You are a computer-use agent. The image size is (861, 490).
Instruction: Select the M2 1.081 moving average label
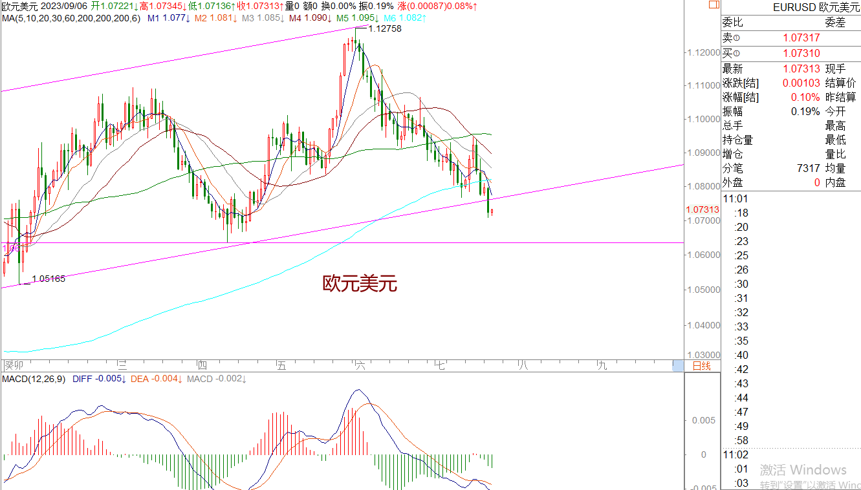(216, 17)
